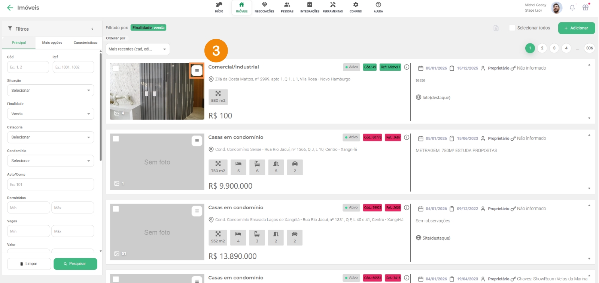
Task: Click the Cód filter input field
Action: click(x=28, y=67)
